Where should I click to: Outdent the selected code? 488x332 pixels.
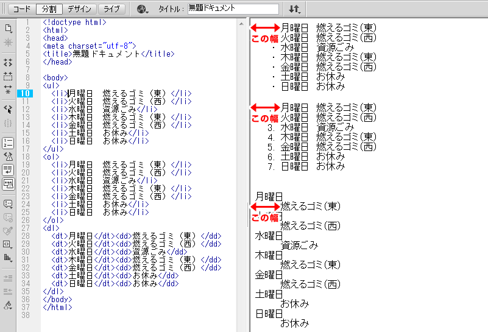tap(8, 292)
